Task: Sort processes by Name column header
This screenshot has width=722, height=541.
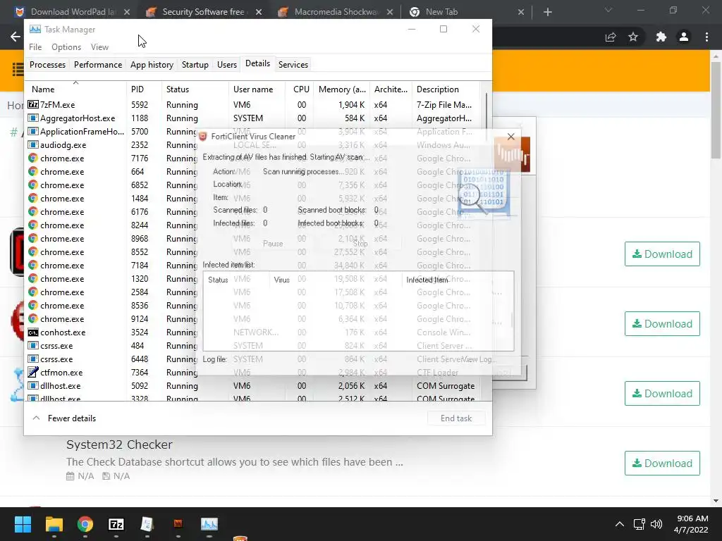Action: [x=76, y=89]
